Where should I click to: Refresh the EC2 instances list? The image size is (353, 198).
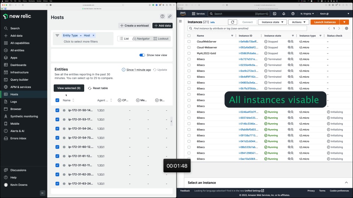click(232, 22)
